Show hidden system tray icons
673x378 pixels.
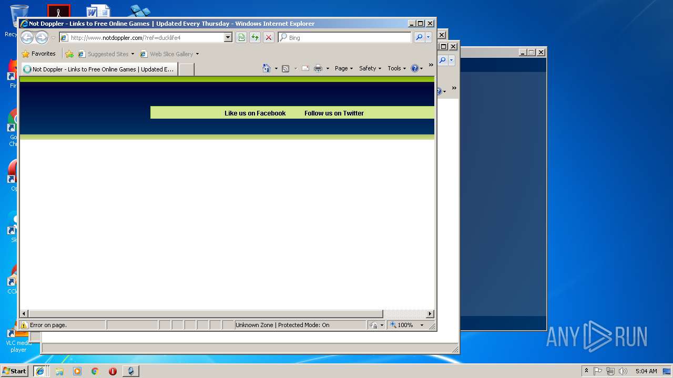[x=586, y=371]
